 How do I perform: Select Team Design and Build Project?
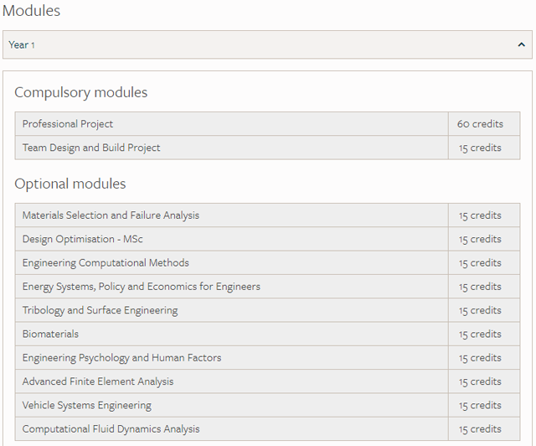(x=91, y=148)
